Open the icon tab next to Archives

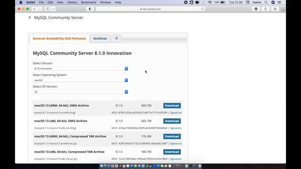pos(116,38)
